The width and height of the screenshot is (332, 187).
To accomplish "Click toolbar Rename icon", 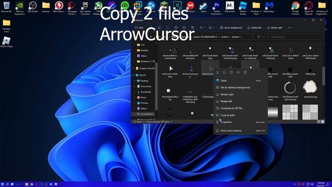I will (x=176, y=28).
